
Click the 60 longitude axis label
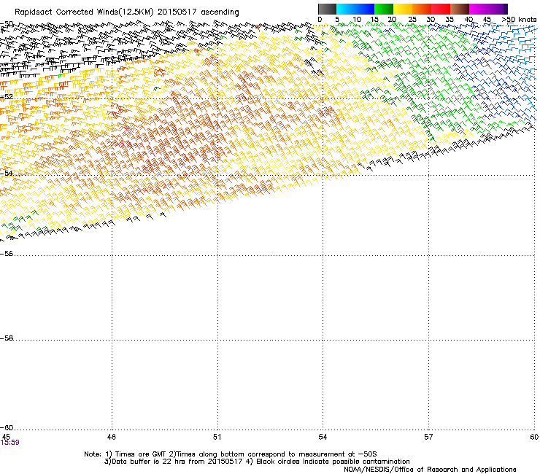[x=534, y=437]
